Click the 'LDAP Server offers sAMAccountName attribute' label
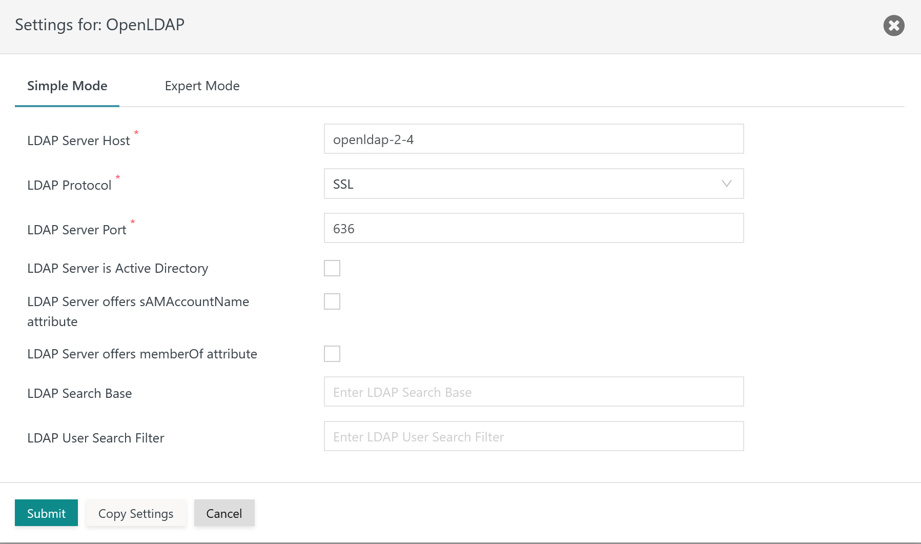Image resolution: width=921 pixels, height=544 pixels. tap(138, 311)
